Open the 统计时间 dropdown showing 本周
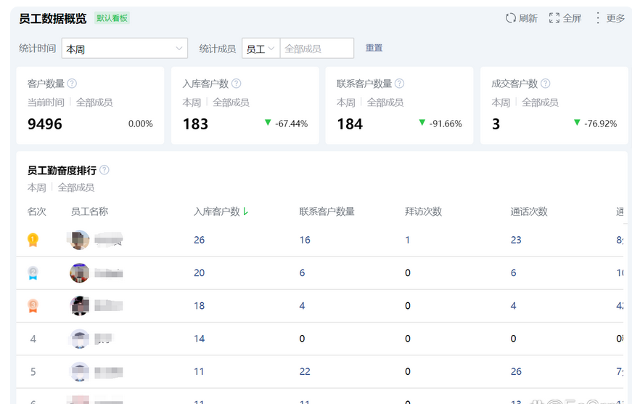Image resolution: width=632 pixels, height=404 pixels. (x=125, y=49)
